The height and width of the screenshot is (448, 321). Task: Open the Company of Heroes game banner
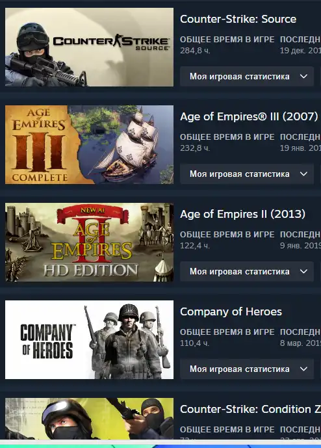[89, 339]
